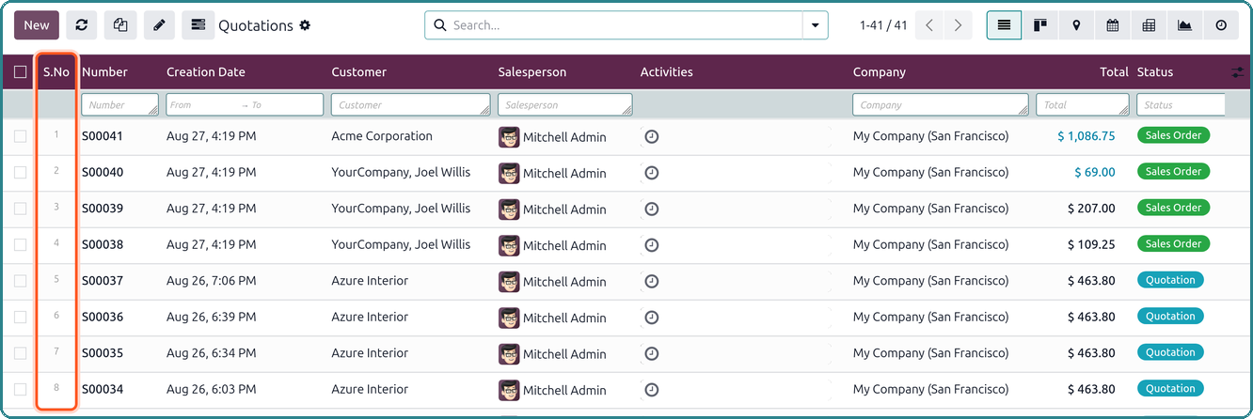Click the Activities column header
The image size is (1253, 419).
667,72
